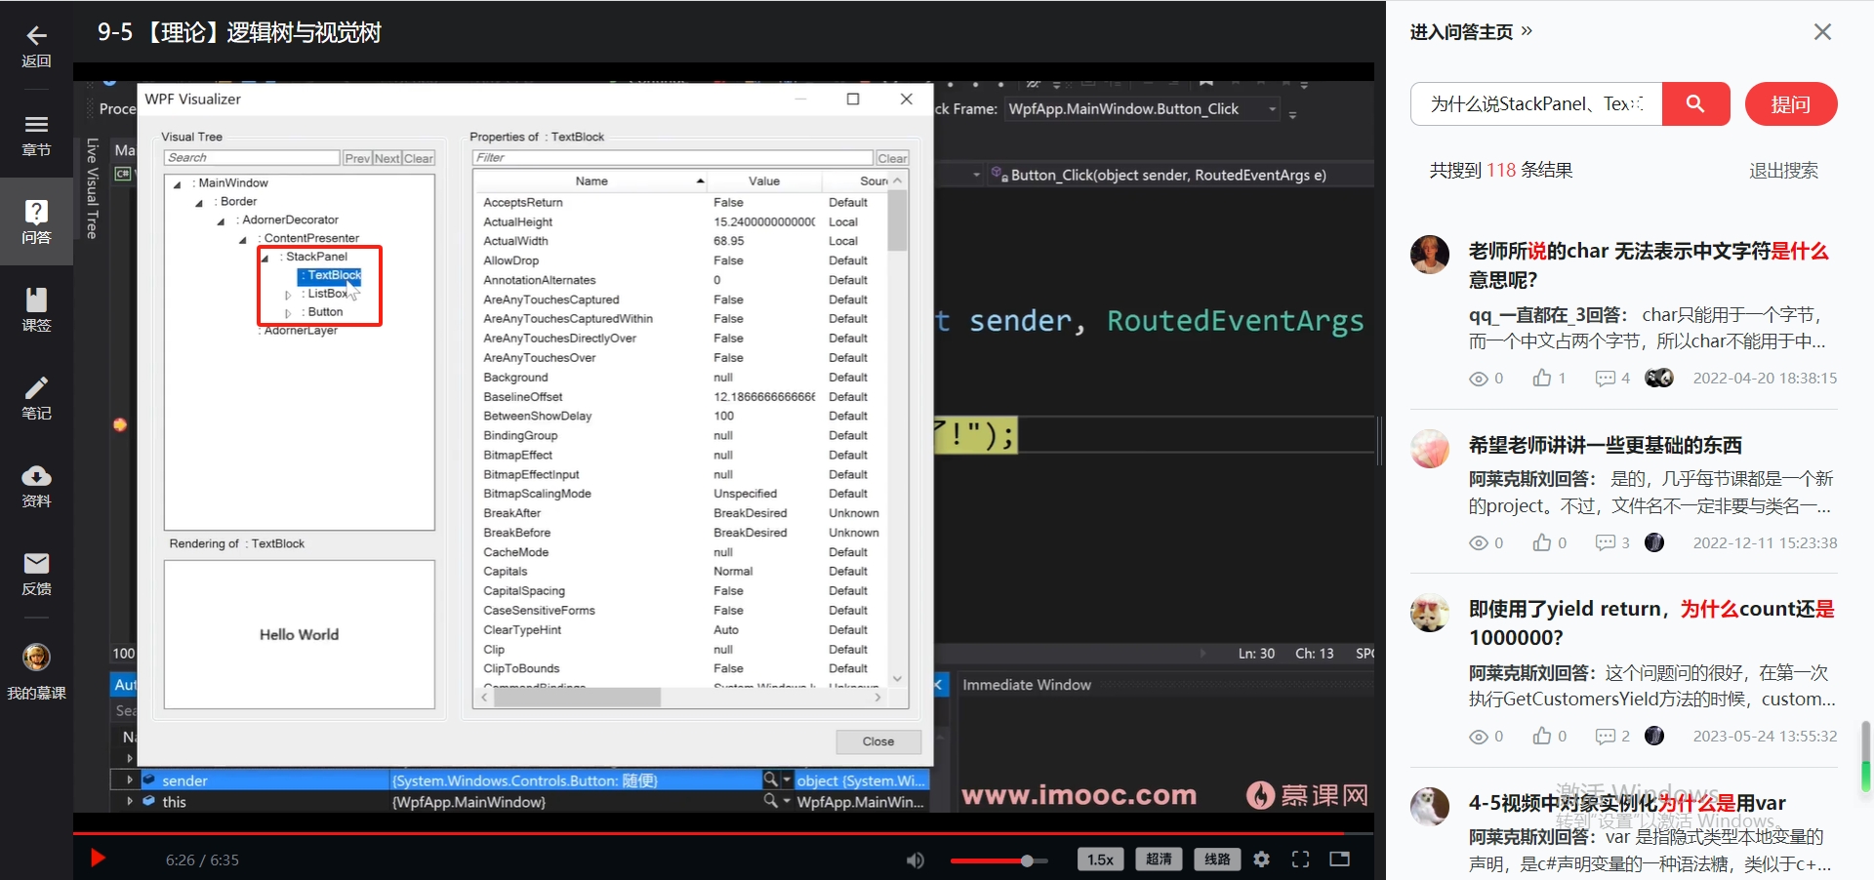Open question 希望老师讲讲一些更基础的东西

pyautogui.click(x=1606, y=445)
